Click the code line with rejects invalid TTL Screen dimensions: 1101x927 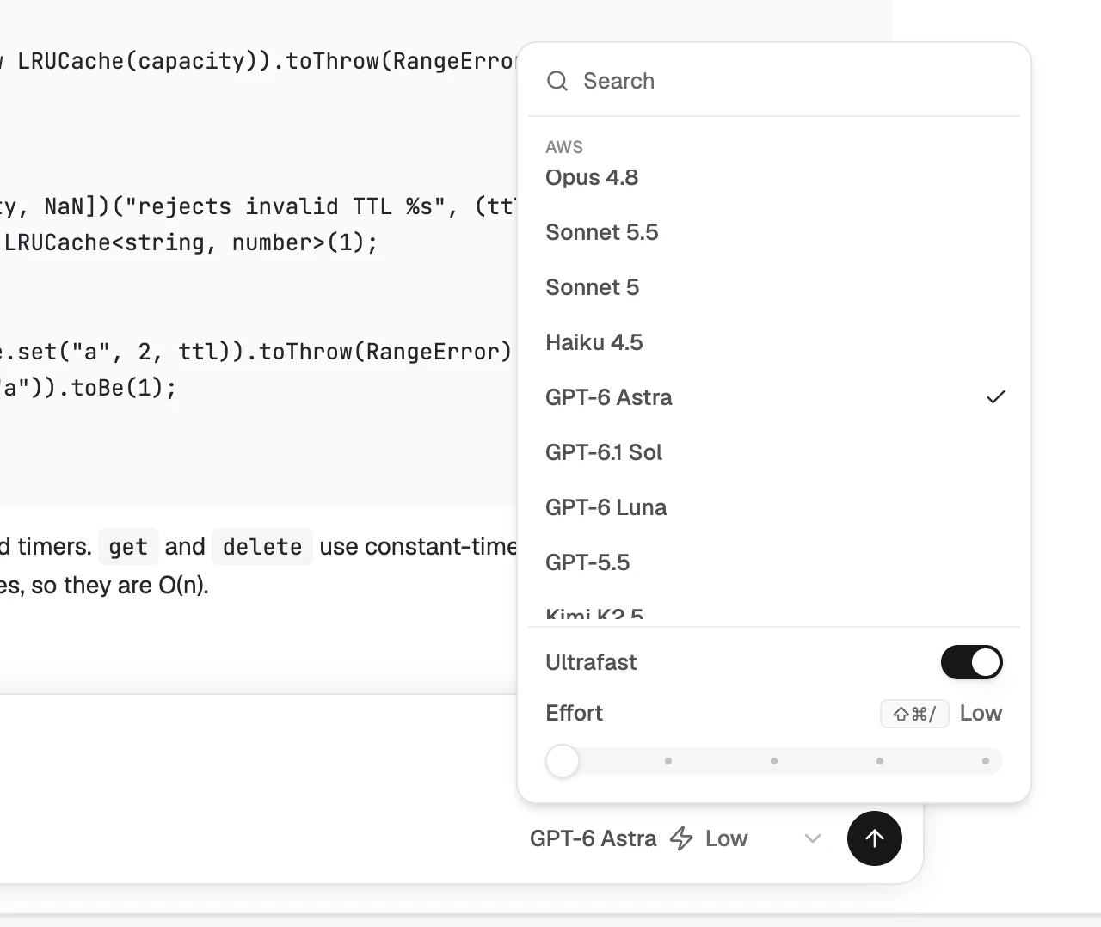point(258,206)
